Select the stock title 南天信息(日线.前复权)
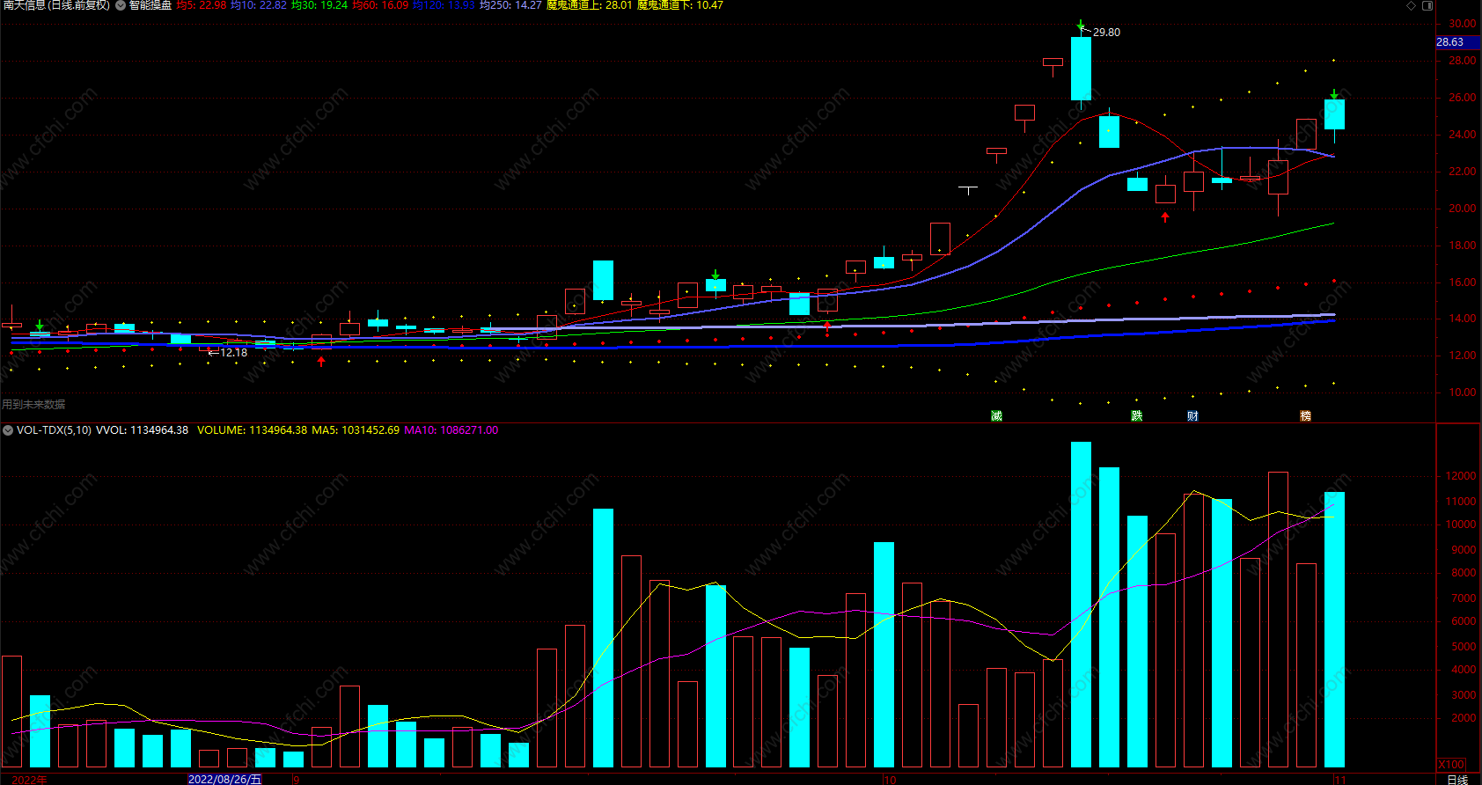This screenshot has height=785, width=1482. tap(55, 5)
